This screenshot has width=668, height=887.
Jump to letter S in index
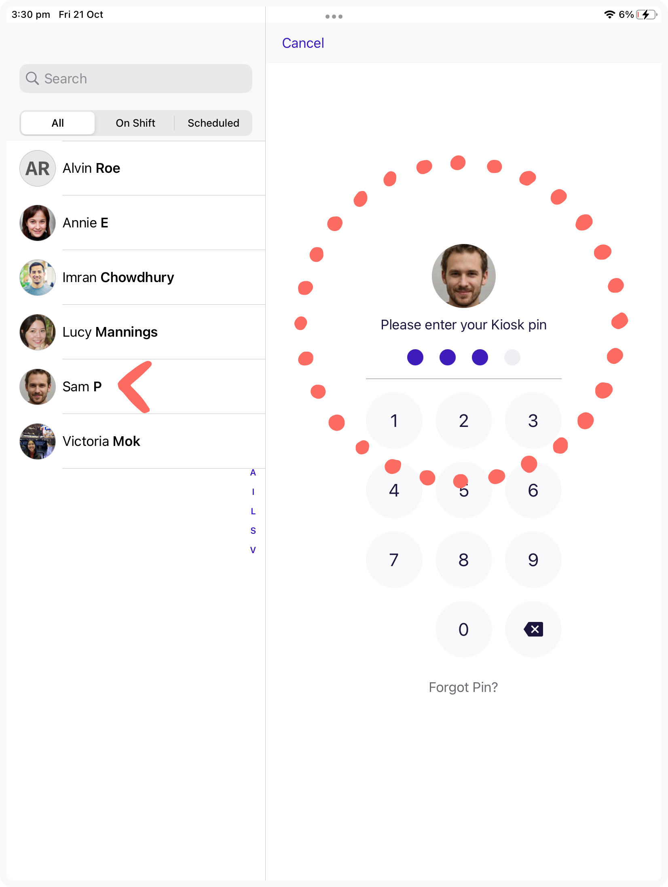click(x=253, y=531)
